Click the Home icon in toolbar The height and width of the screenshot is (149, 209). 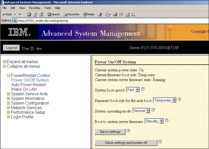click(x=41, y=14)
